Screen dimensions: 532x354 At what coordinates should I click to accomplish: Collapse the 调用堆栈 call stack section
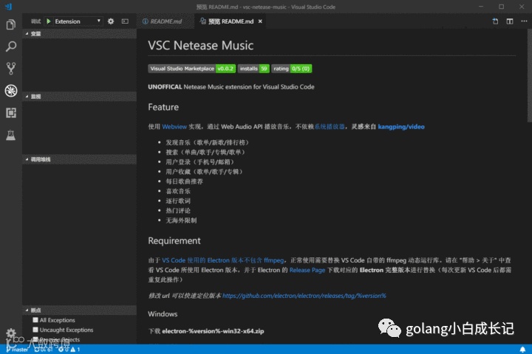[79, 159]
